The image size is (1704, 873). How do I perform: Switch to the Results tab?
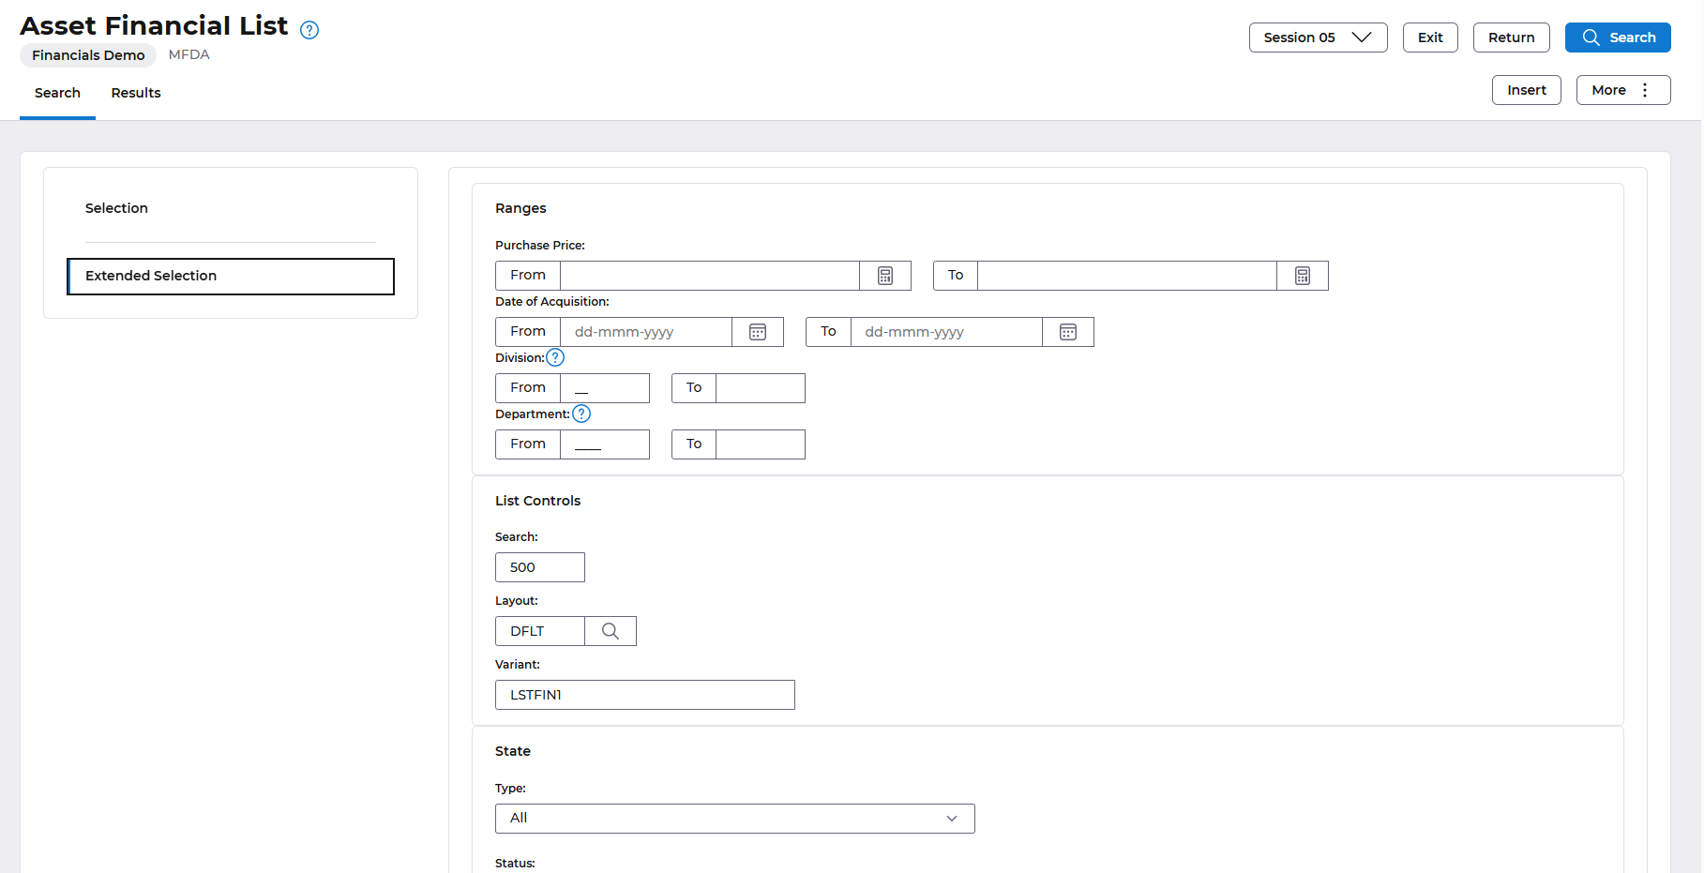click(x=136, y=93)
